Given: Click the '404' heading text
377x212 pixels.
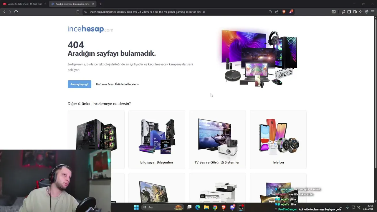Looking at the screenshot, I should click(x=76, y=45).
